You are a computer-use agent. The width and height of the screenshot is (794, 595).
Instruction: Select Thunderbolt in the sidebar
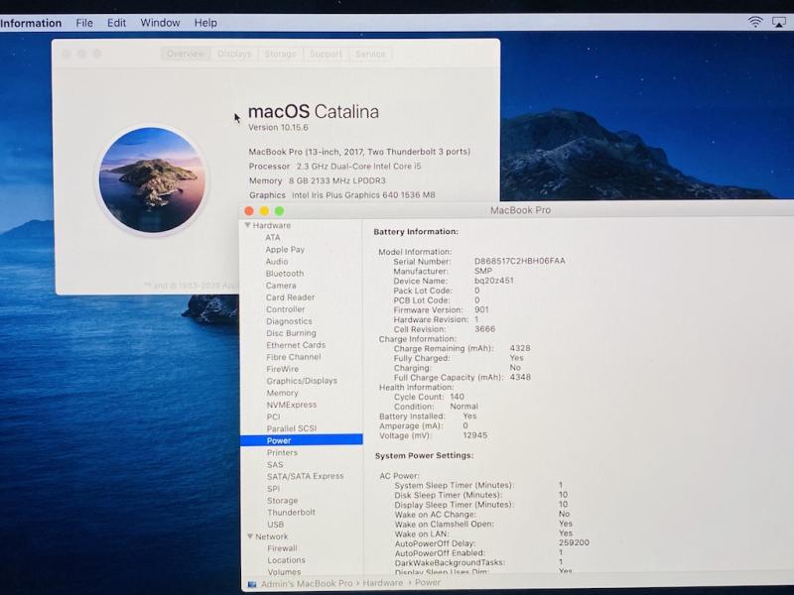pyautogui.click(x=291, y=512)
